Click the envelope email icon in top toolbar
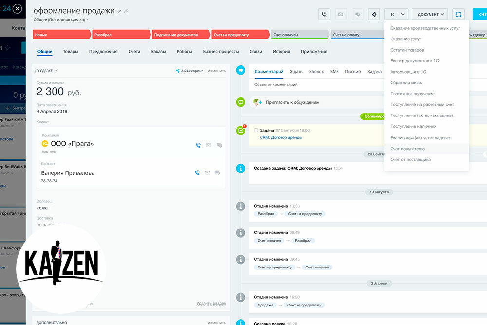Screen dimensions: 487x325 point(341,14)
